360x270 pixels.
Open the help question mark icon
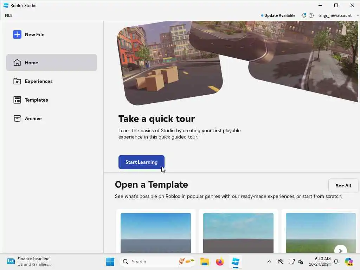311,15
